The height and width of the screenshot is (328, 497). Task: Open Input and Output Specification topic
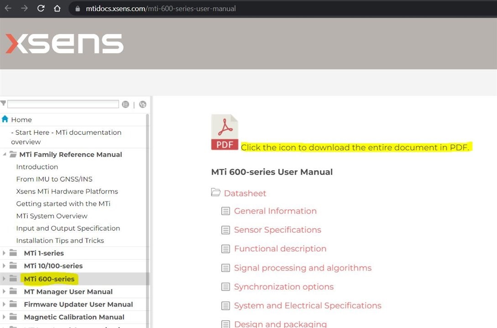(68, 228)
